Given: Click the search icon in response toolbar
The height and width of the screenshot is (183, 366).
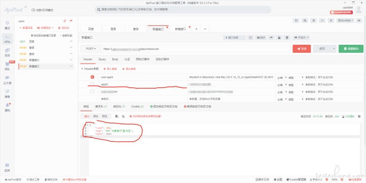Looking at the screenshot, I should pyautogui.click(x=123, y=116).
